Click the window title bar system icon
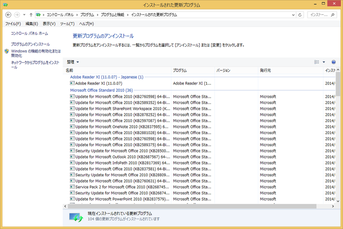The image size is (343, 229). point(5,5)
